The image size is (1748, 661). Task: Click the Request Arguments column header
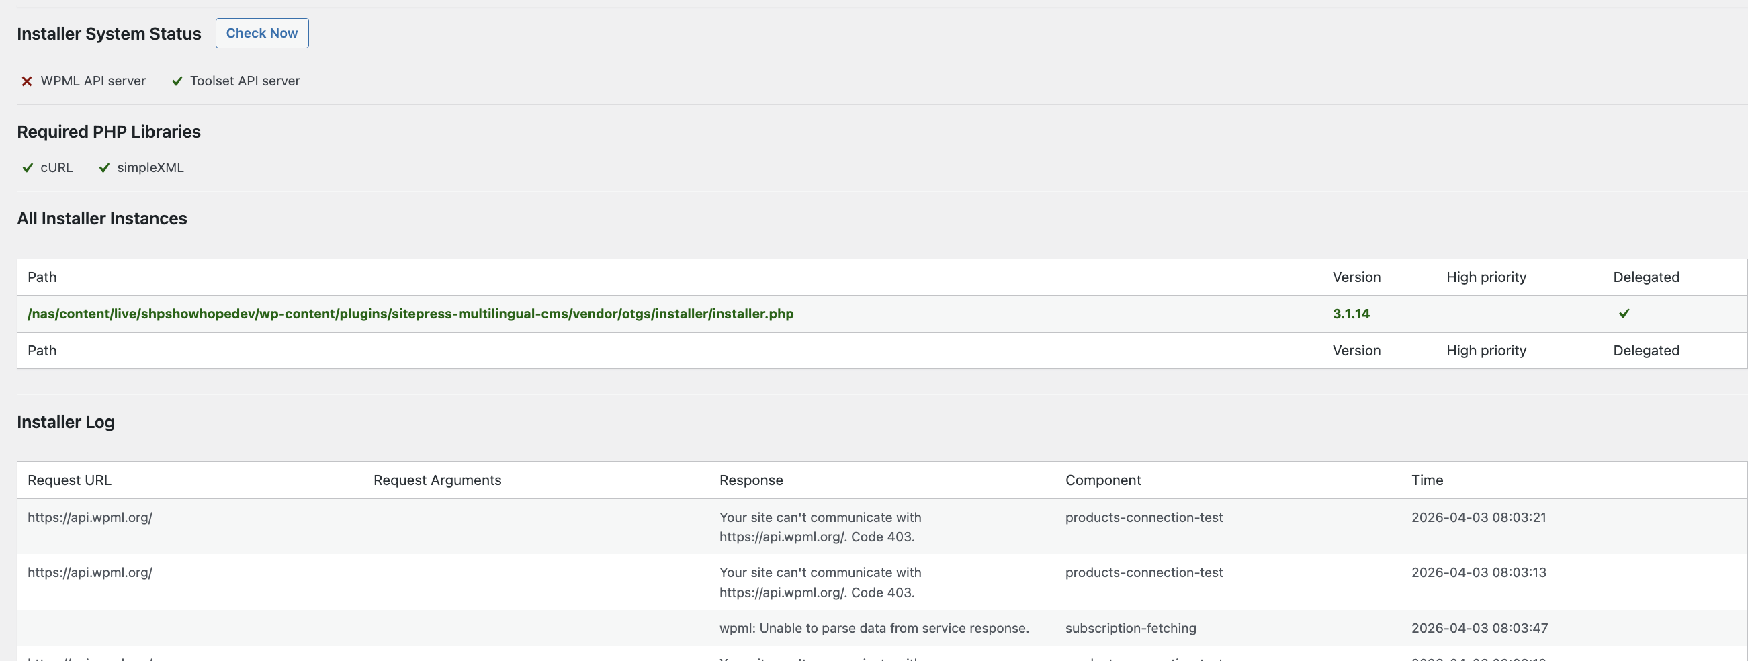[x=437, y=480]
